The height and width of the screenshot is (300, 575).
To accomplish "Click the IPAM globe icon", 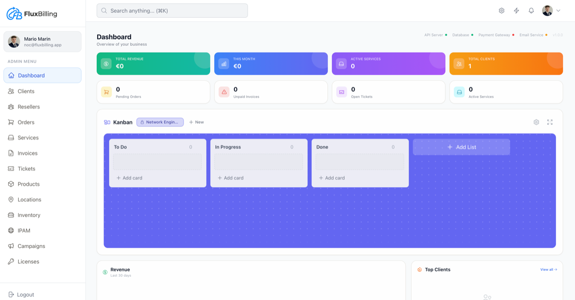I will [x=11, y=230].
